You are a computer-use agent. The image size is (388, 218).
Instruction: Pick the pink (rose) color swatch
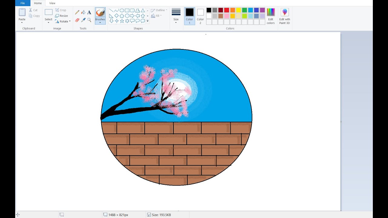(x=226, y=16)
